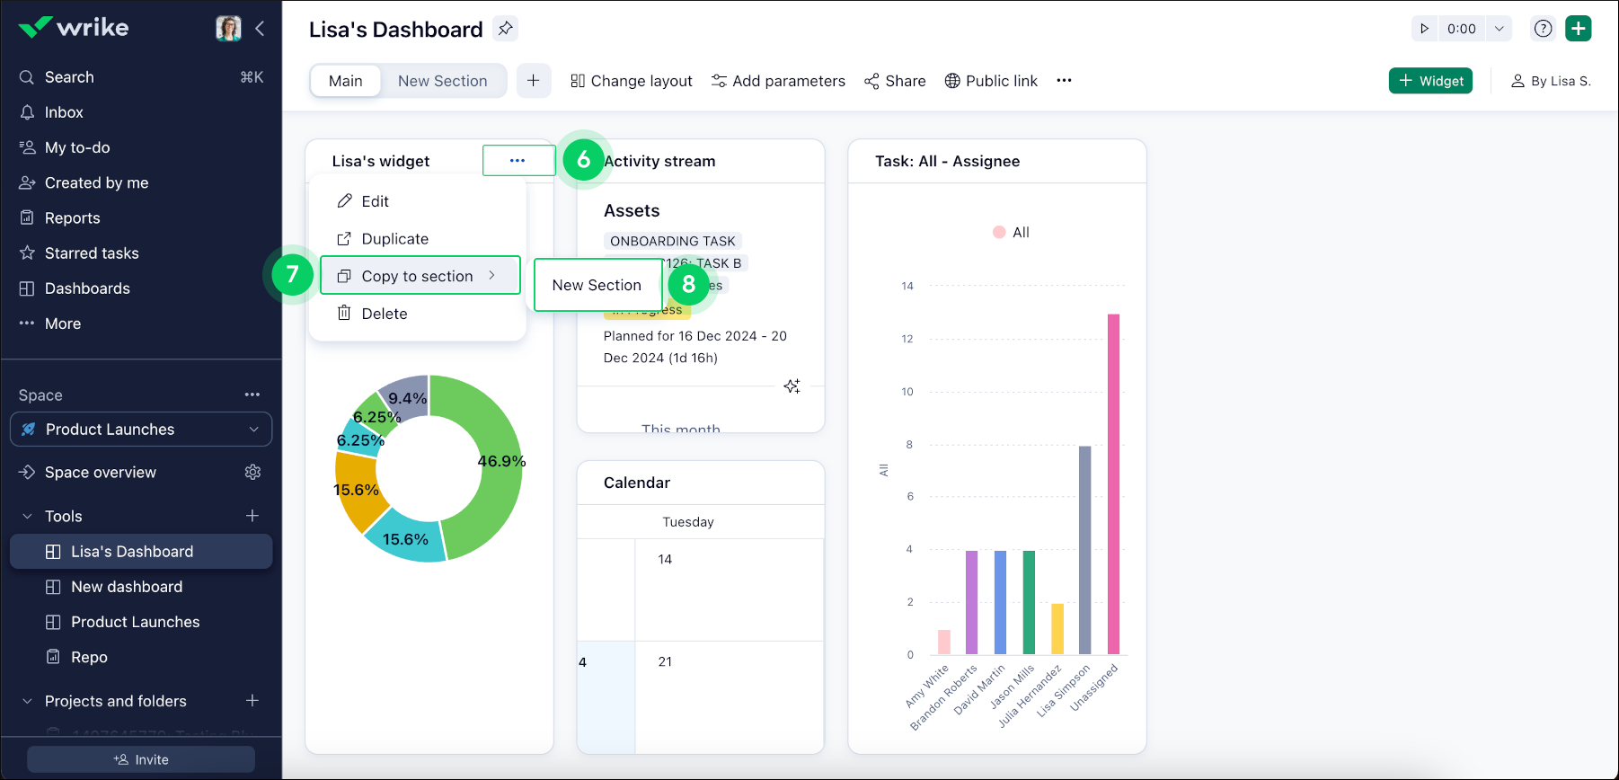This screenshot has width=1619, height=780.
Task: Switch to the New Section tab
Action: (442, 81)
